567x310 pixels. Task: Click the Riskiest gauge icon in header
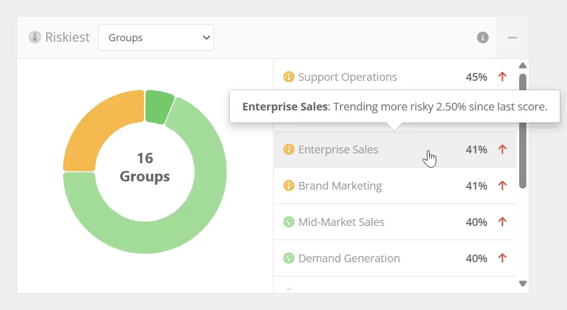(x=35, y=37)
